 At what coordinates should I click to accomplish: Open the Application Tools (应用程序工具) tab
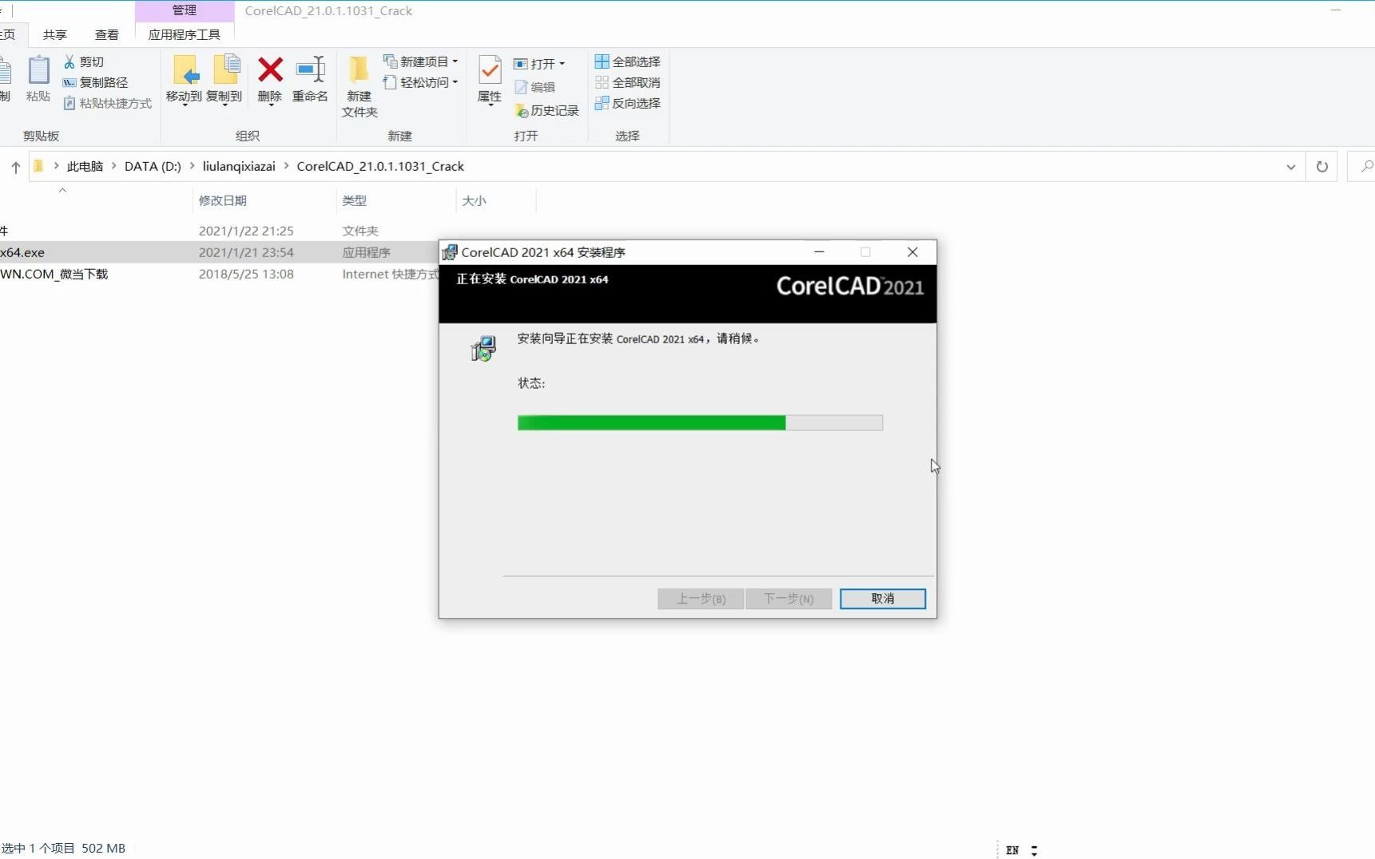point(185,34)
